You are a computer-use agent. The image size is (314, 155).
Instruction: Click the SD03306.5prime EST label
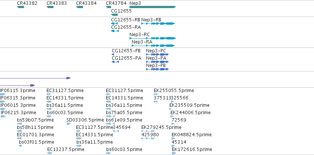tap(85, 120)
